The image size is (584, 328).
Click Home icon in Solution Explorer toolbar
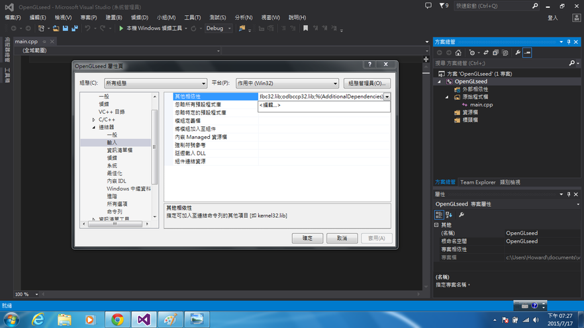pyautogui.click(x=458, y=53)
